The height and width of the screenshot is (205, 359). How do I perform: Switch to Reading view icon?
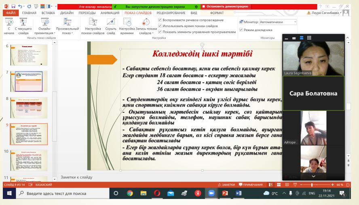pyautogui.click(x=287, y=185)
